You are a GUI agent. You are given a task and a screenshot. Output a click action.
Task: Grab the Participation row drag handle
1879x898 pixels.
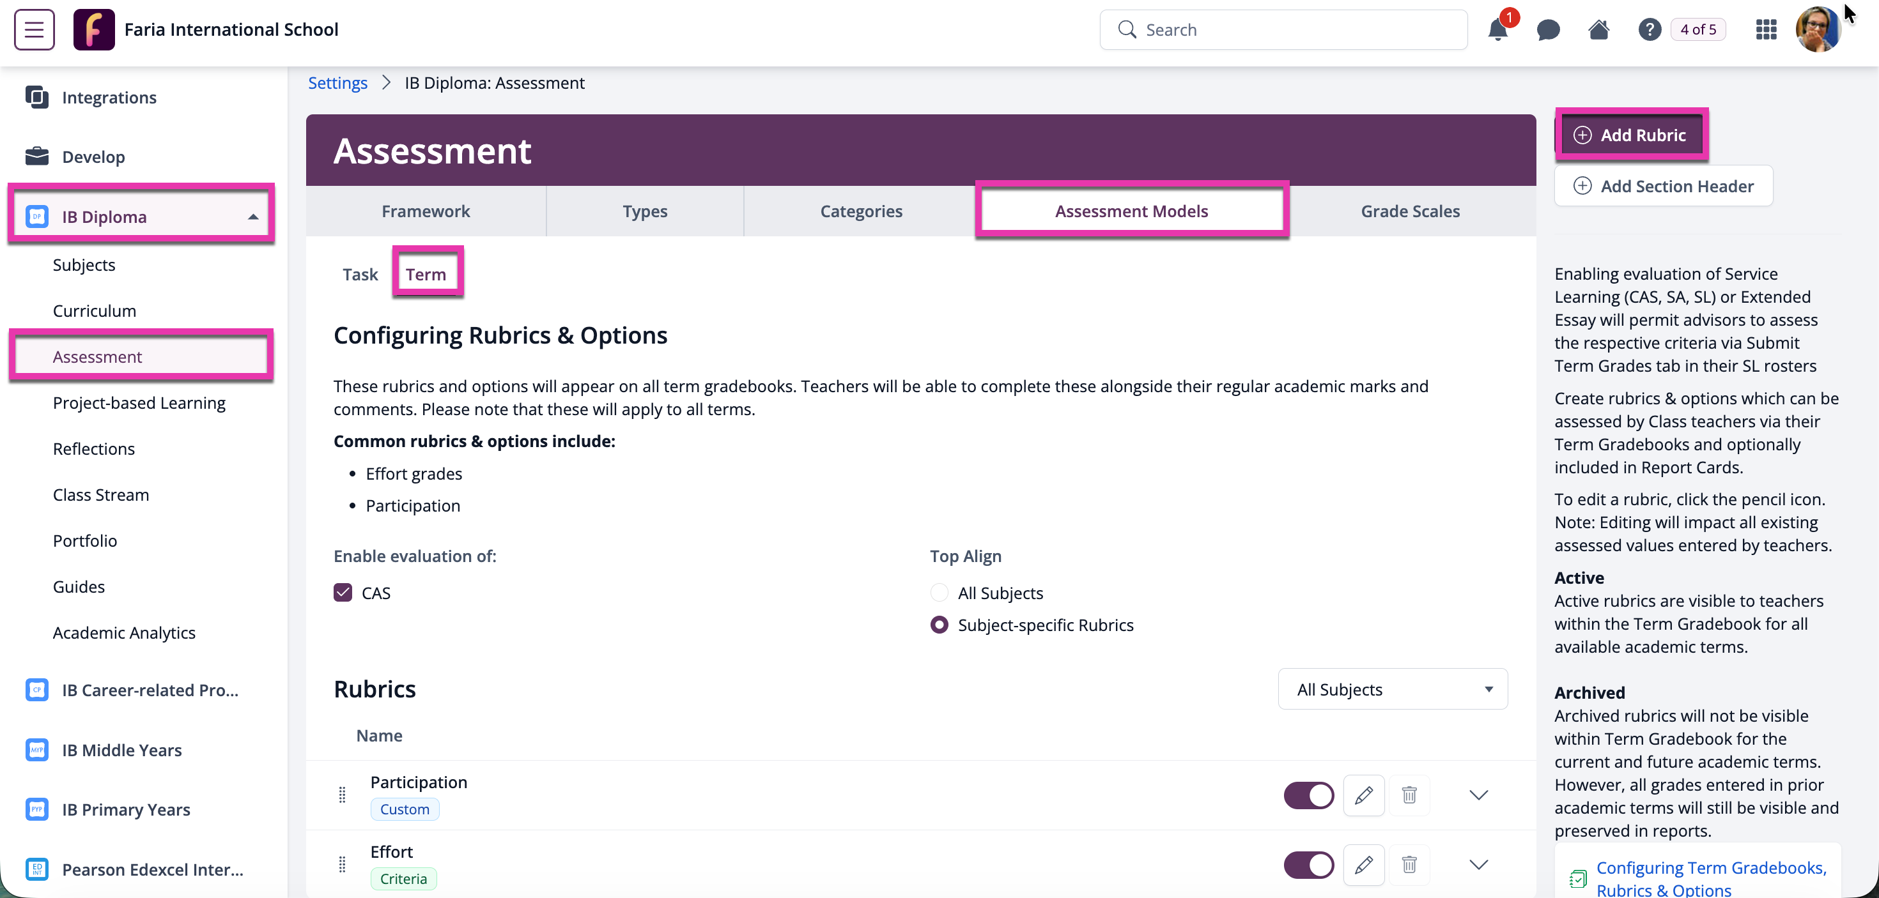tap(342, 795)
